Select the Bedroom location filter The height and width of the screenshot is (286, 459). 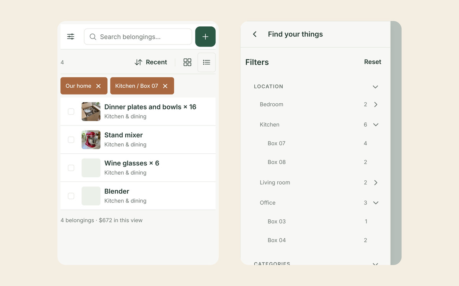(x=272, y=104)
